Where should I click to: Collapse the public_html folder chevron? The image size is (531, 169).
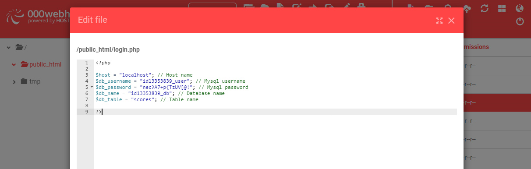pyautogui.click(x=14, y=64)
